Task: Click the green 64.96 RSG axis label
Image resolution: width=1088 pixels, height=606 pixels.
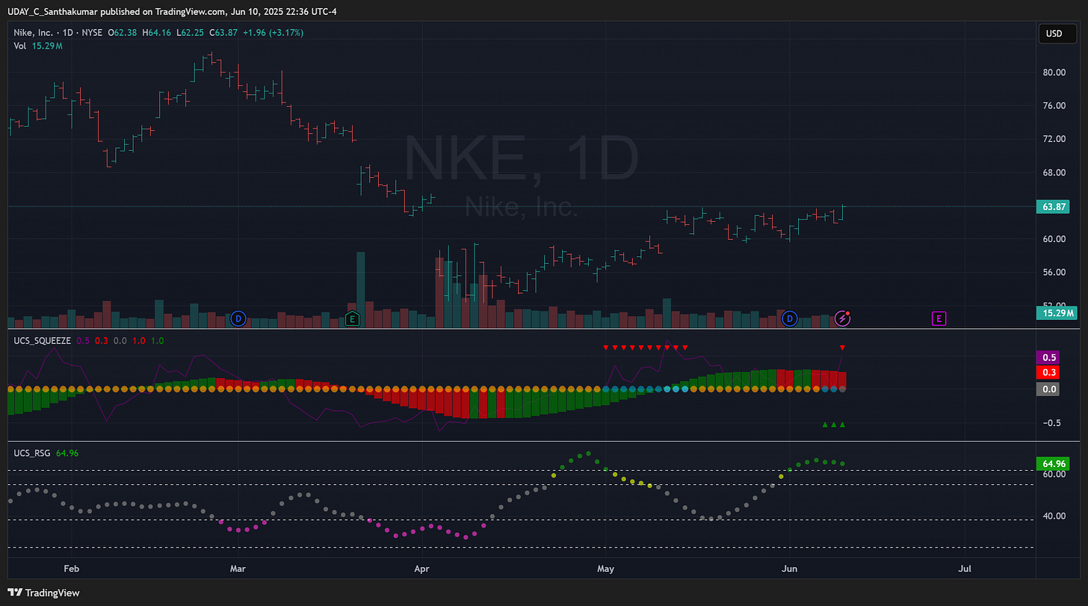Action: (x=1053, y=463)
